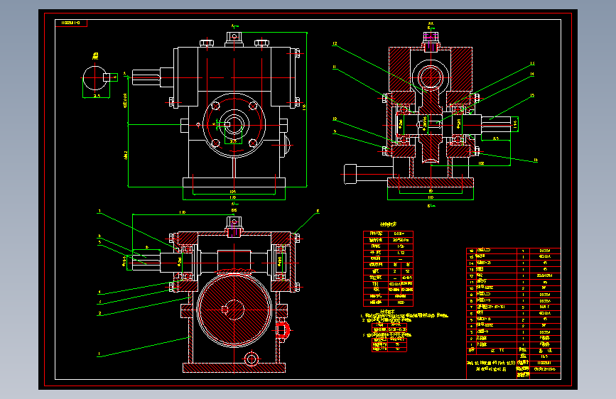This screenshot has width=616, height=399.
Task: Click balloon number 13 leader label
Action: [x=532, y=63]
